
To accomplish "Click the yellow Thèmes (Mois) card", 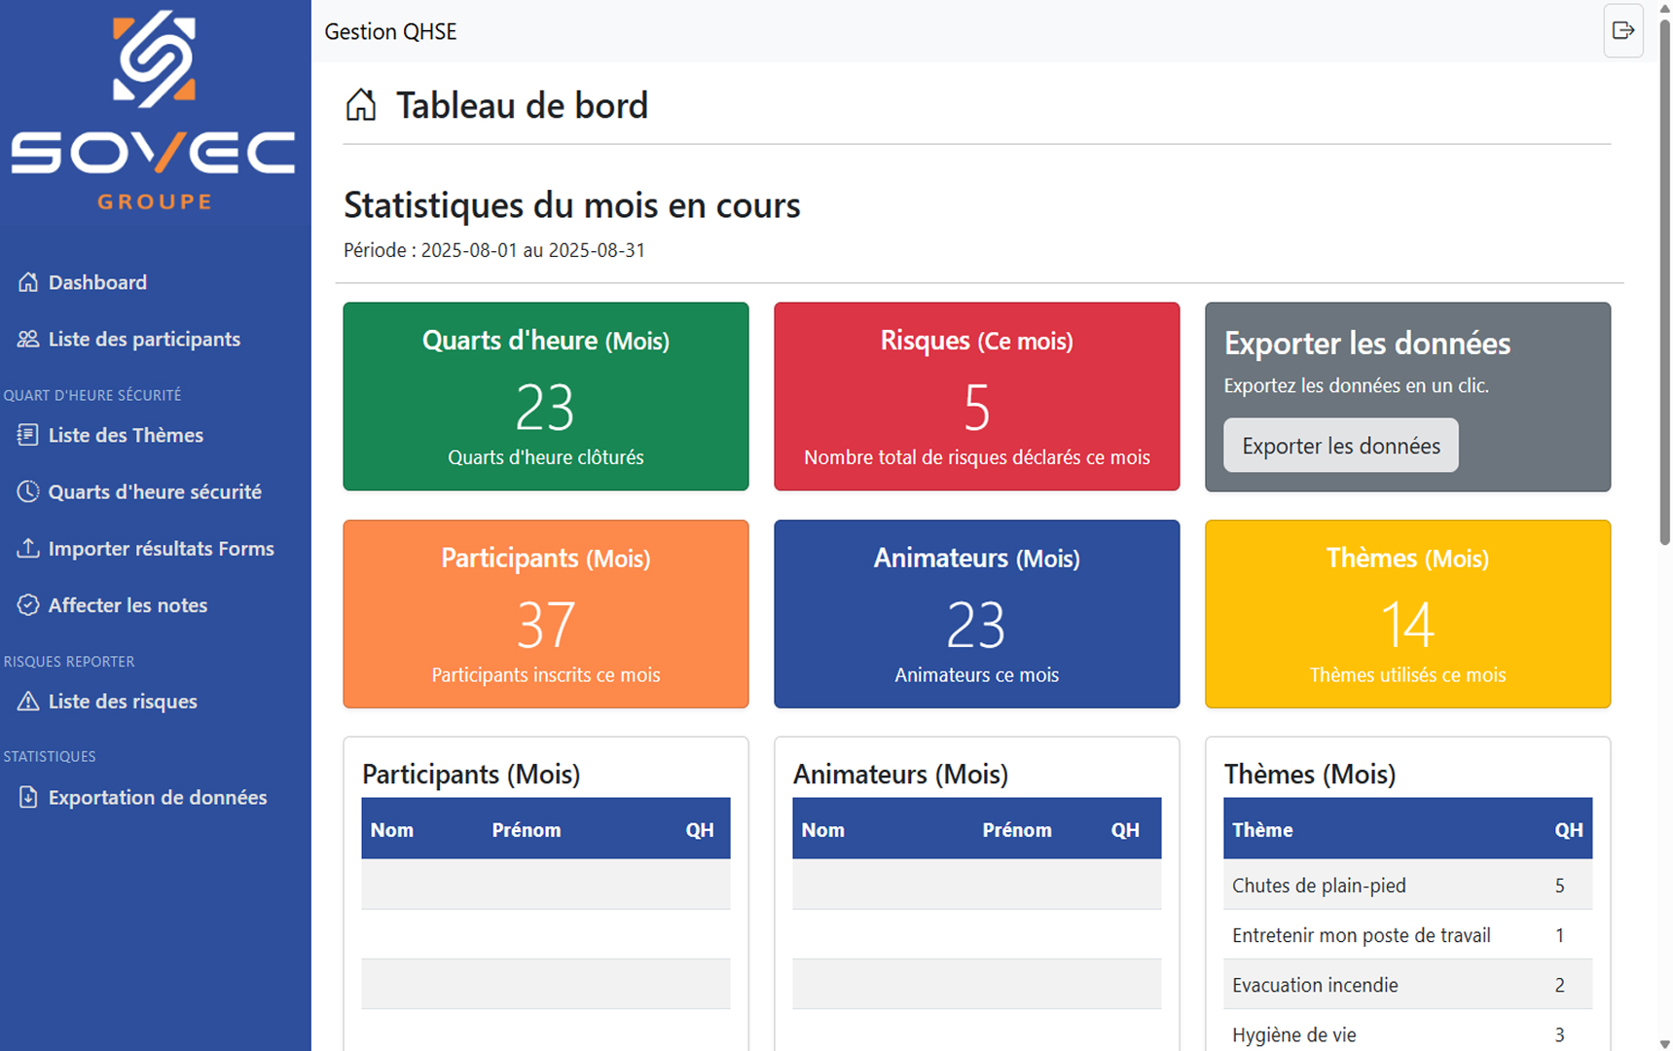I will (x=1407, y=613).
